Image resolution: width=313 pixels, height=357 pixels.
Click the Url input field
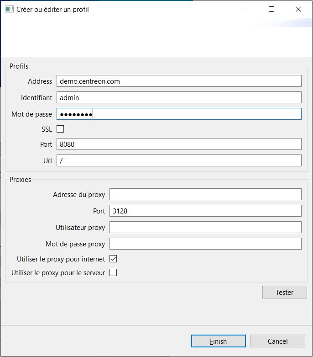pos(179,160)
